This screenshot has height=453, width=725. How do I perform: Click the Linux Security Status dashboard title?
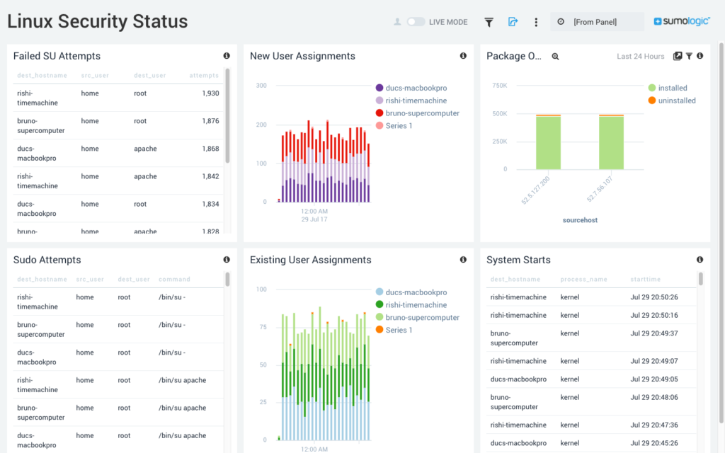coord(98,21)
